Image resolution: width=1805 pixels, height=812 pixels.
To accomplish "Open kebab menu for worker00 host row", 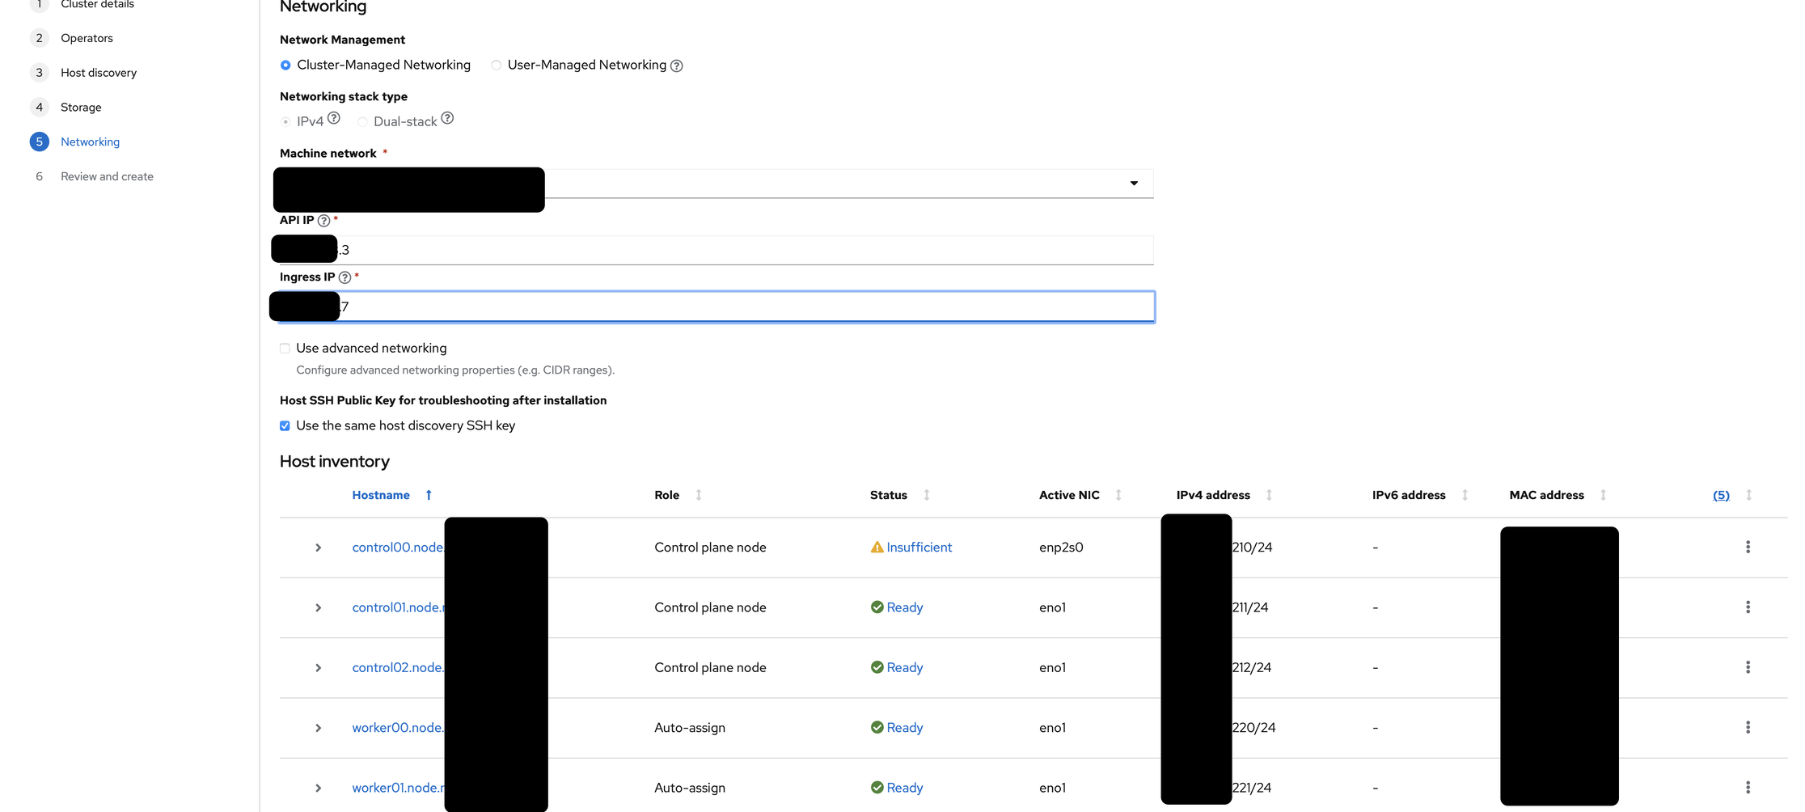I will pos(1748,728).
